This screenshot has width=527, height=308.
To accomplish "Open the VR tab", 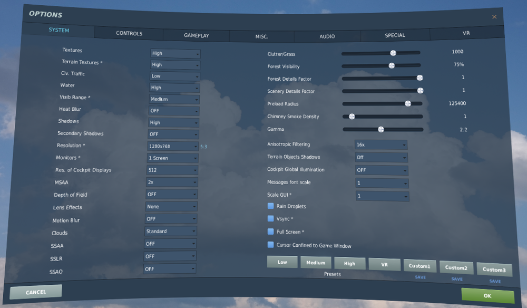I will click(466, 33).
